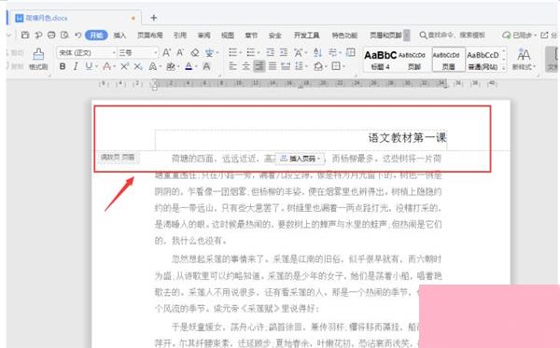This screenshot has height=348, width=560.
Task: Click the Text Effects outlined A icon
Action: [152, 66]
